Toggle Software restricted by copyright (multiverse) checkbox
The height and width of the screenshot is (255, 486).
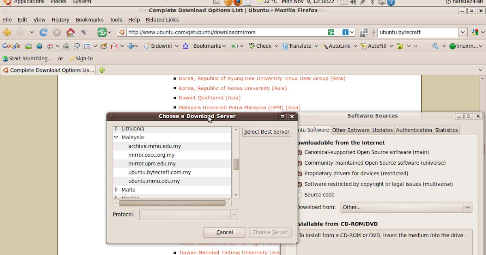[x=300, y=184]
